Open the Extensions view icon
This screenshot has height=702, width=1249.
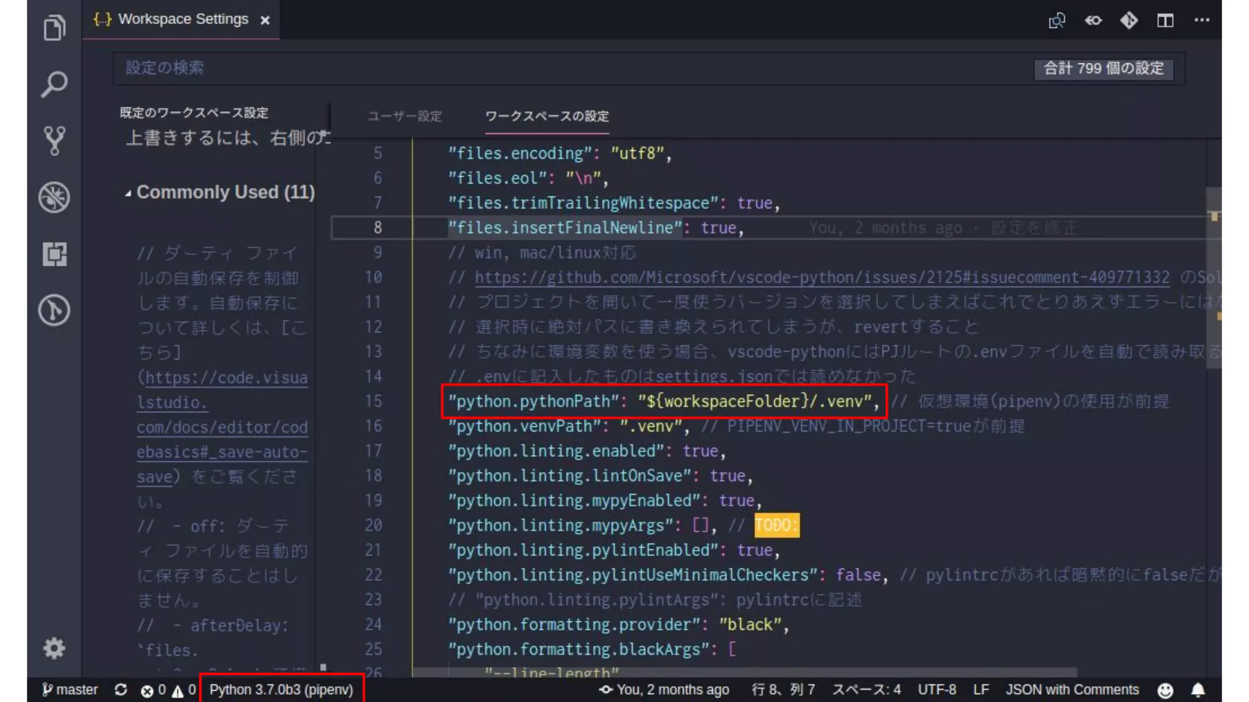(x=54, y=254)
